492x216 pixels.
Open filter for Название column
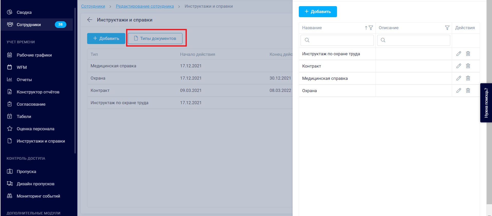click(371, 28)
